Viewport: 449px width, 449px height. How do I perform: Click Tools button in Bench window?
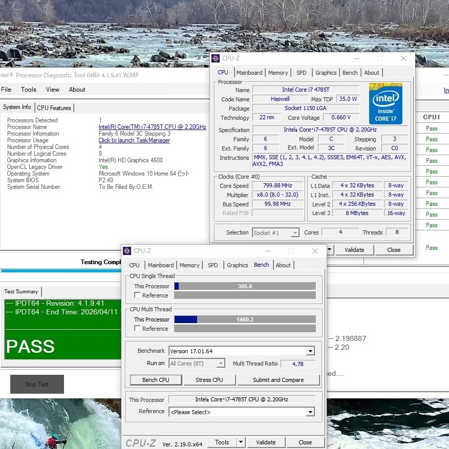pos(222,442)
